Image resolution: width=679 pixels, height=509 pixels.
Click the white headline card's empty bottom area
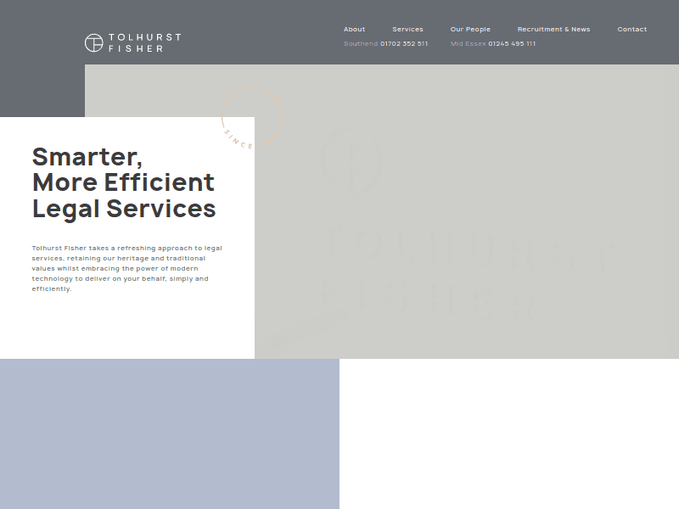tap(127, 331)
